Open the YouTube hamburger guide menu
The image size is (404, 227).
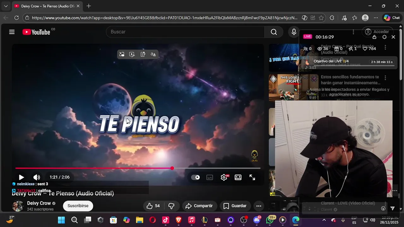pyautogui.click(x=12, y=32)
